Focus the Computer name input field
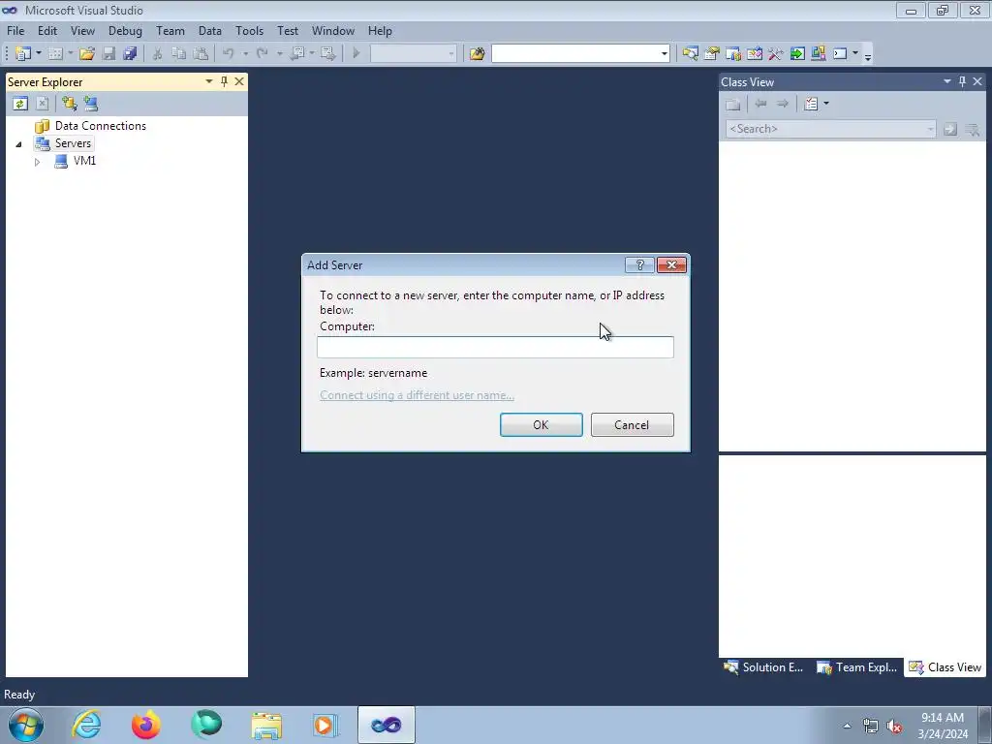Viewport: 992px width, 744px height. pyautogui.click(x=495, y=348)
